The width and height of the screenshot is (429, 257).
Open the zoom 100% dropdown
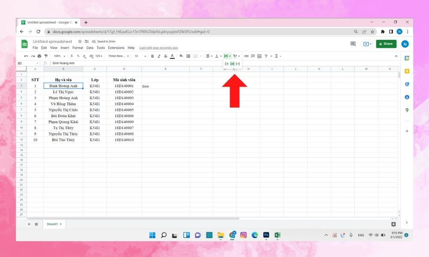[x=58, y=56]
